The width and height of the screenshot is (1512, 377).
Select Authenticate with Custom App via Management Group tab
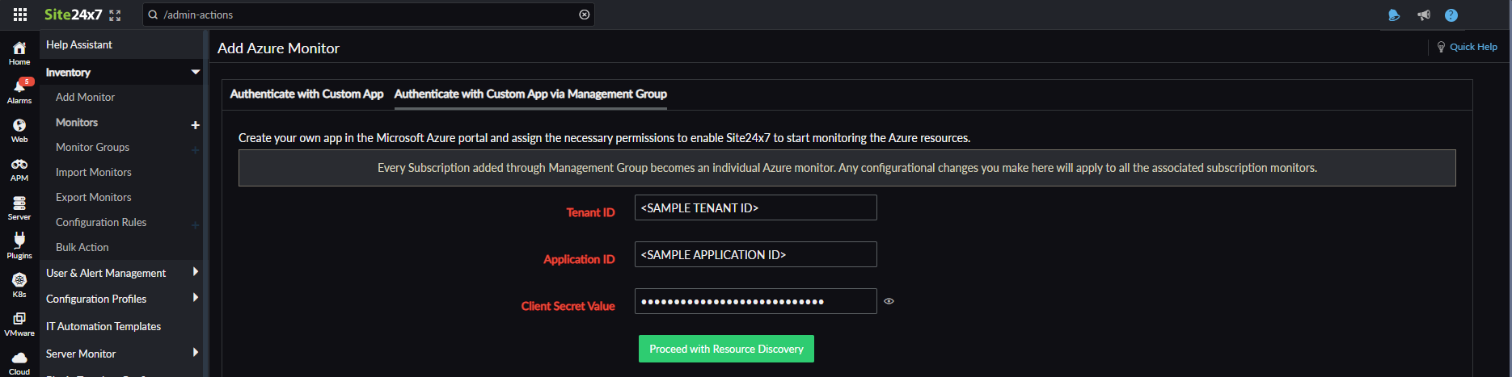(530, 94)
